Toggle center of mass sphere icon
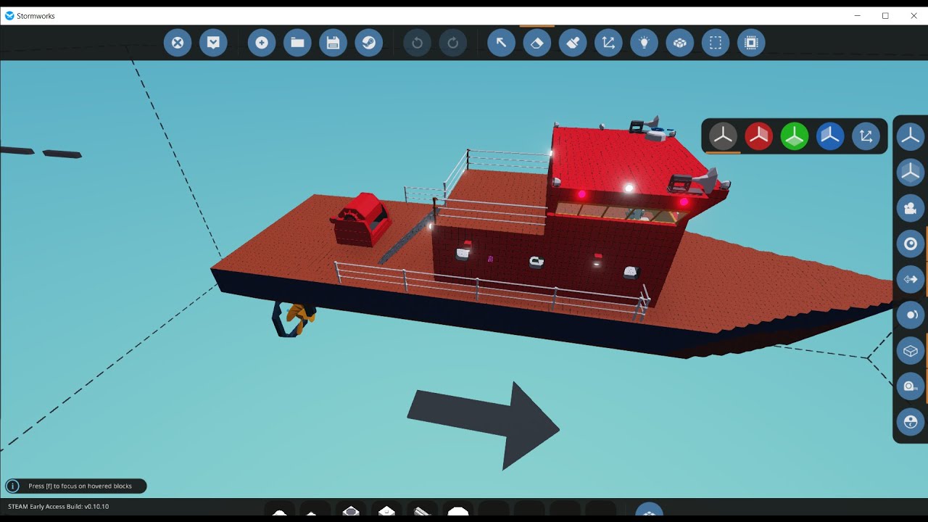 (911, 315)
